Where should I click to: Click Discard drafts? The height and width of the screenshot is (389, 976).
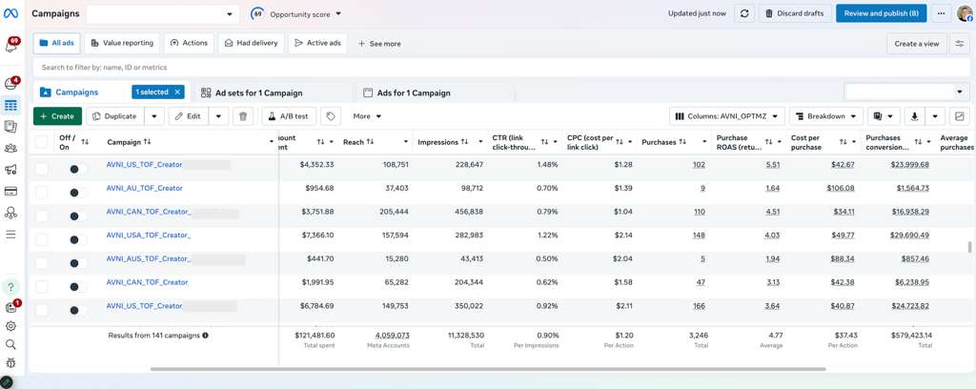(795, 13)
